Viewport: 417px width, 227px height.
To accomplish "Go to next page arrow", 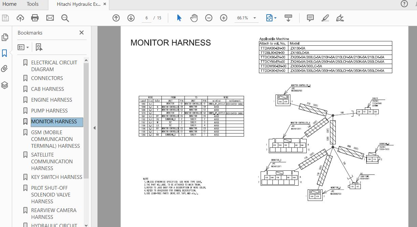I will pyautogui.click(x=131, y=18).
